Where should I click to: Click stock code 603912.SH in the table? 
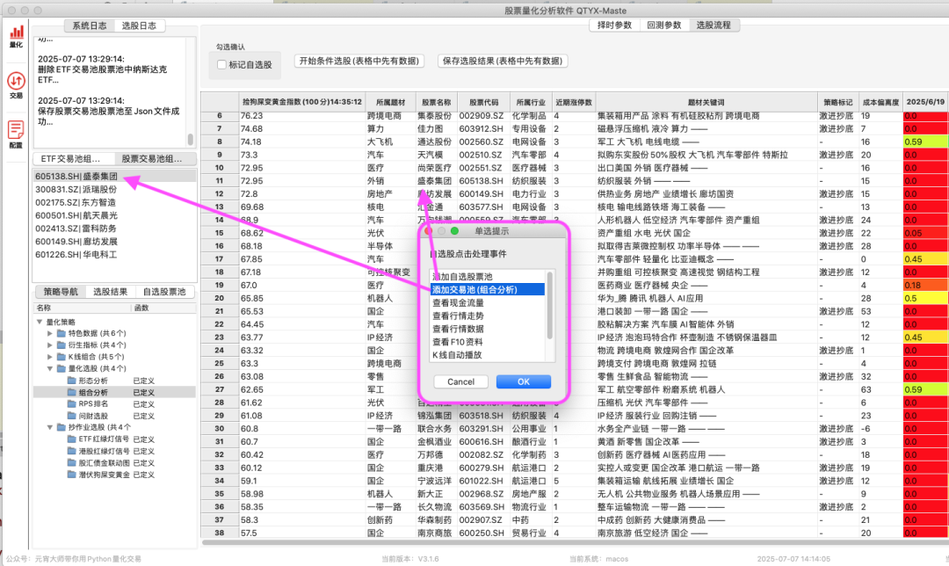(482, 129)
